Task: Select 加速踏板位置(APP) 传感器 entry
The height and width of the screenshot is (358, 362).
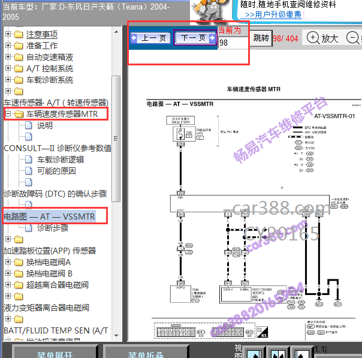Action: point(50,251)
